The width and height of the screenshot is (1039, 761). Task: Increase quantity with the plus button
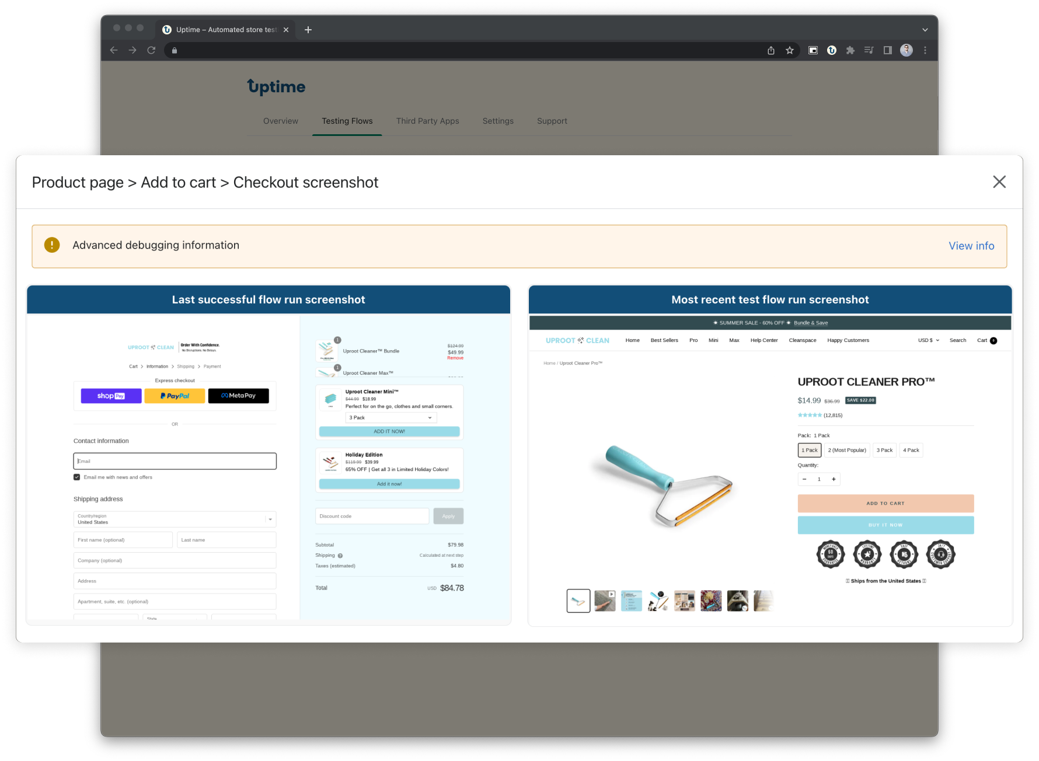point(834,479)
